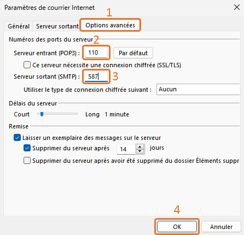Uncheck Laisser un exemplaire des messages

pyautogui.click(x=17, y=138)
